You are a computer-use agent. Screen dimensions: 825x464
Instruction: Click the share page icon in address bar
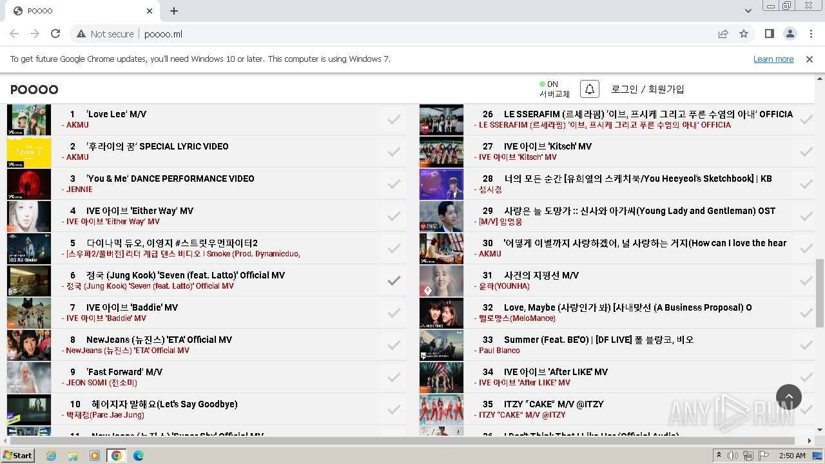[723, 34]
